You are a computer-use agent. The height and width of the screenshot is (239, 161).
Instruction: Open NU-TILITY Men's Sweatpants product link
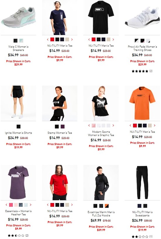[x=142, y=214]
